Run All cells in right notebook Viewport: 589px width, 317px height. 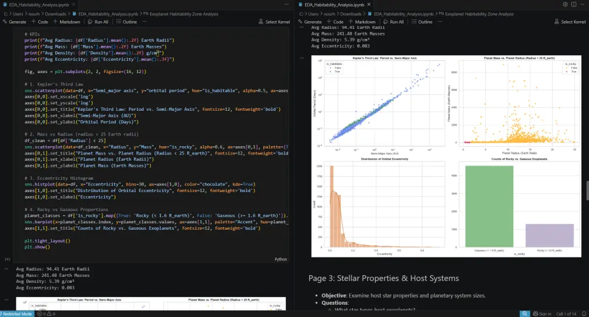pos(393,22)
